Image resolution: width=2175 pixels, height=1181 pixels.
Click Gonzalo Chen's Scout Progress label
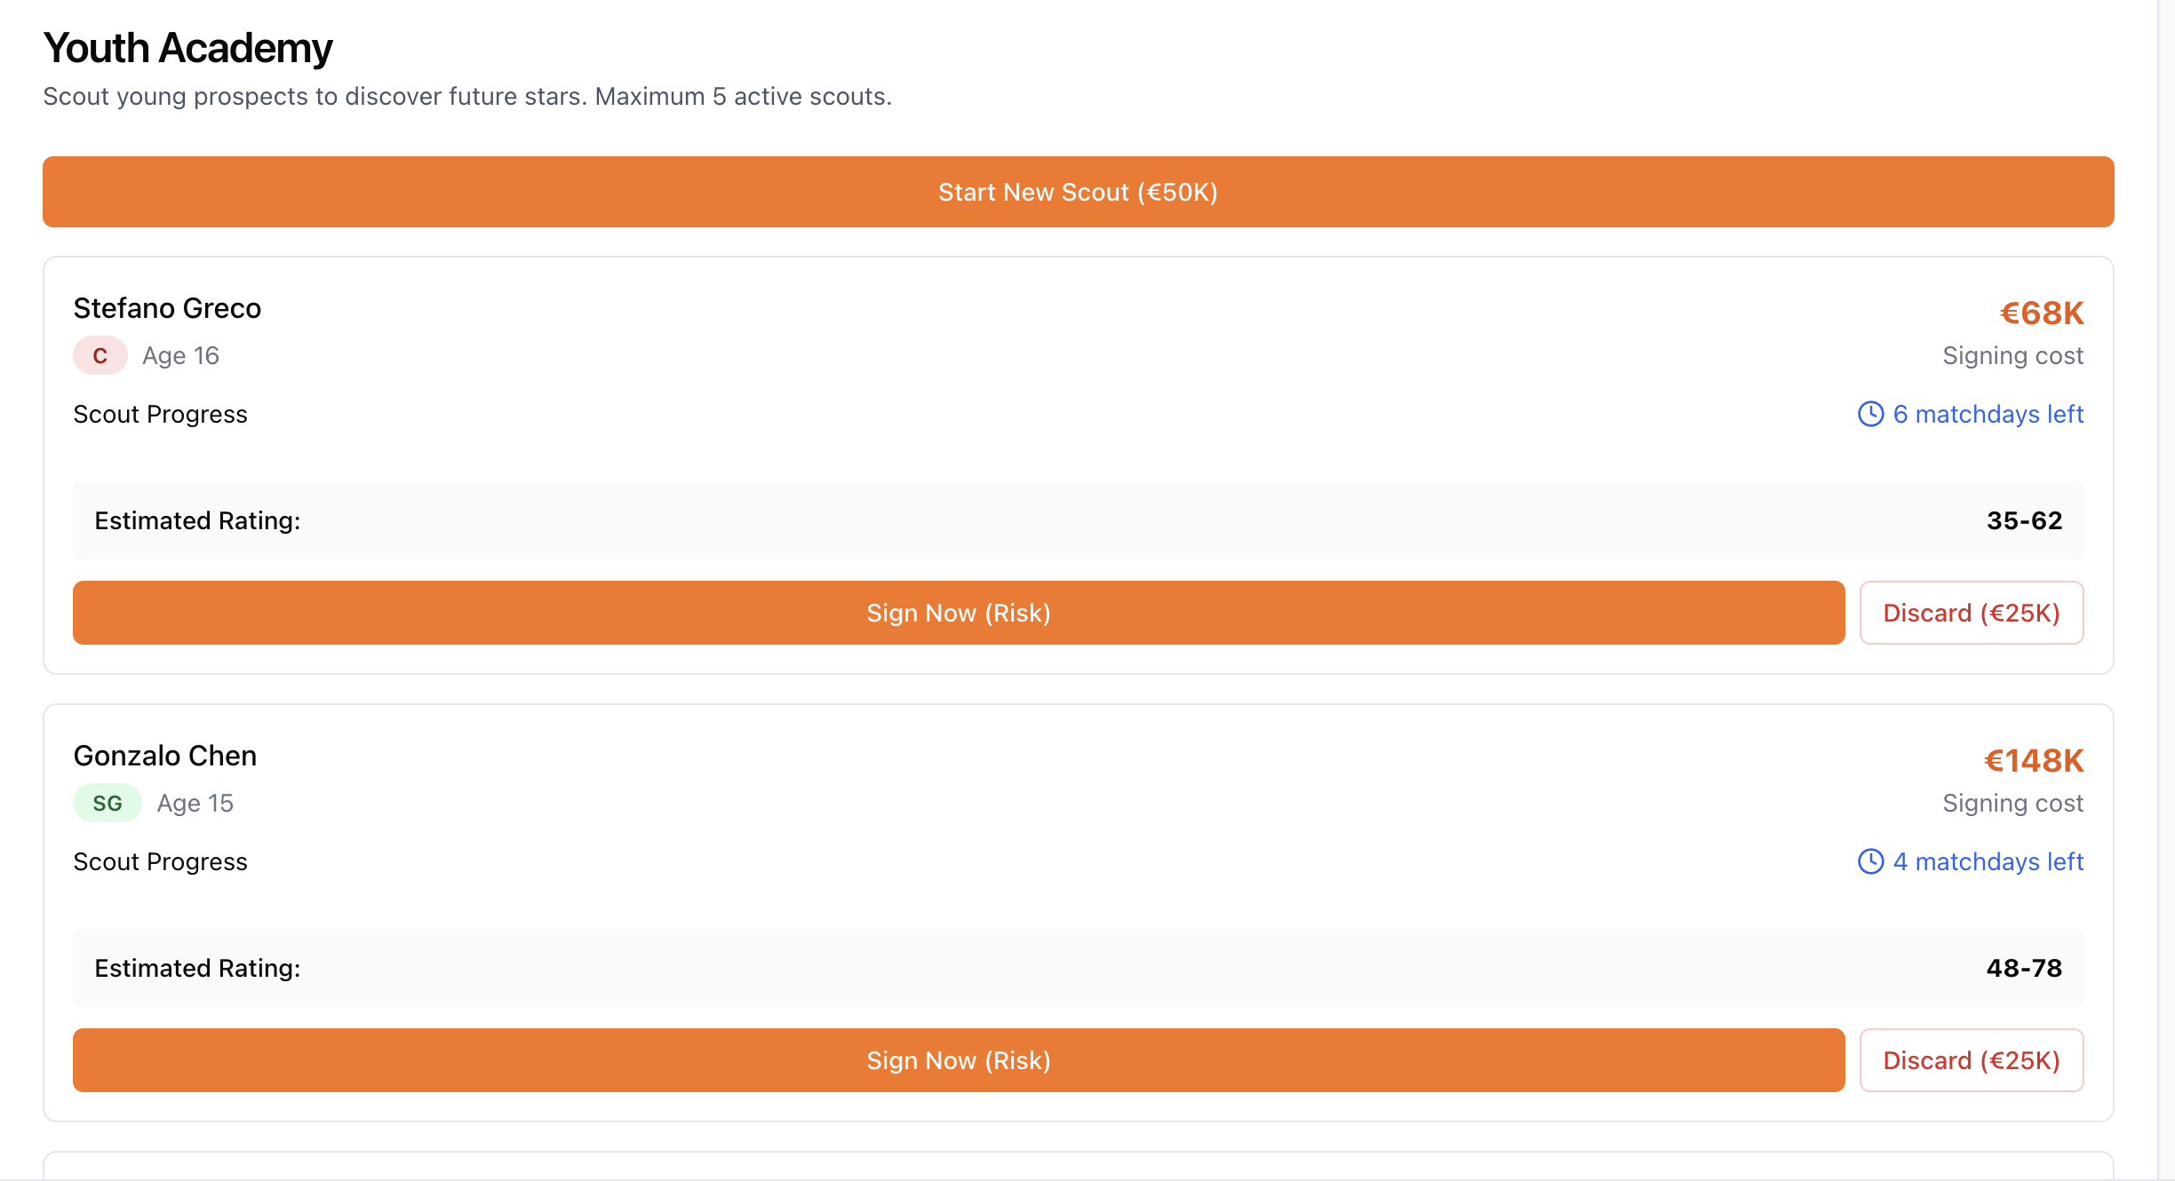tap(160, 862)
